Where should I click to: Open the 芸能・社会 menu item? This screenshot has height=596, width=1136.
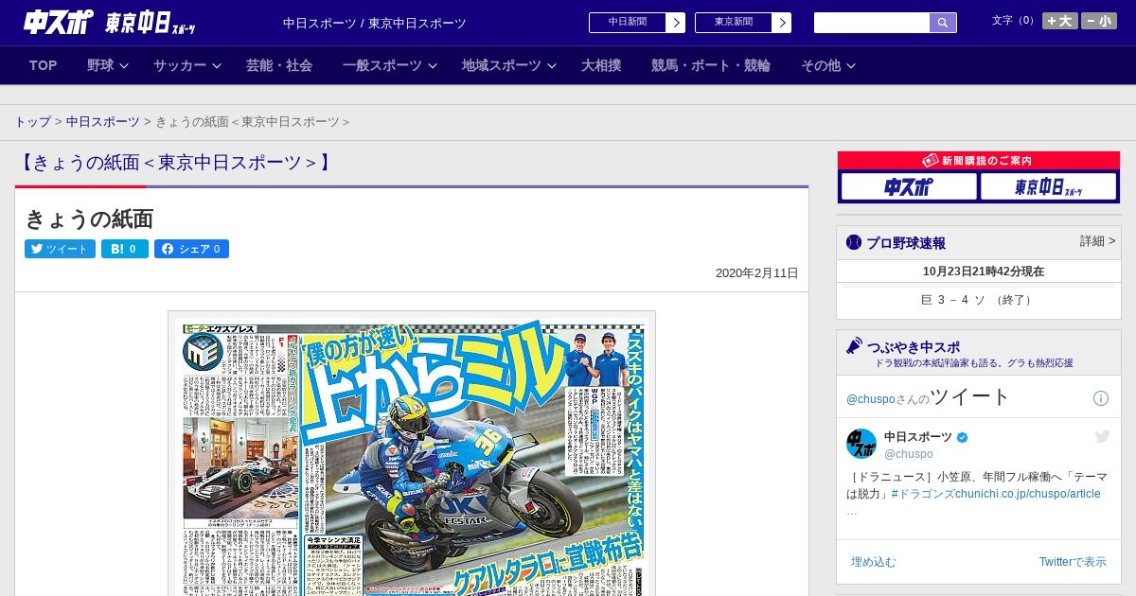[x=279, y=65]
